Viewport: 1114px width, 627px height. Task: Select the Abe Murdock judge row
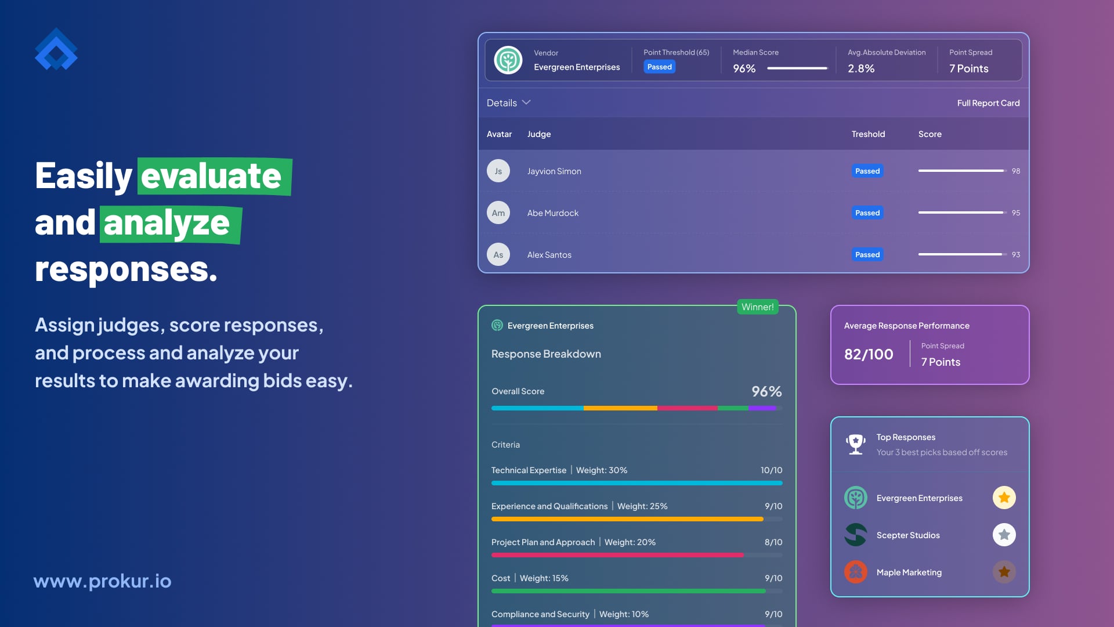point(553,213)
